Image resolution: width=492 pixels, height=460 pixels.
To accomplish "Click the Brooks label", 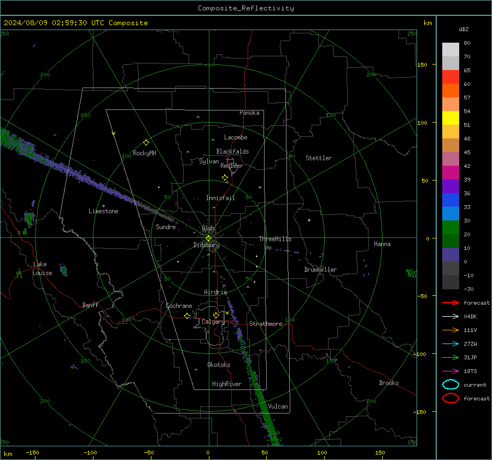I will 389,383.
